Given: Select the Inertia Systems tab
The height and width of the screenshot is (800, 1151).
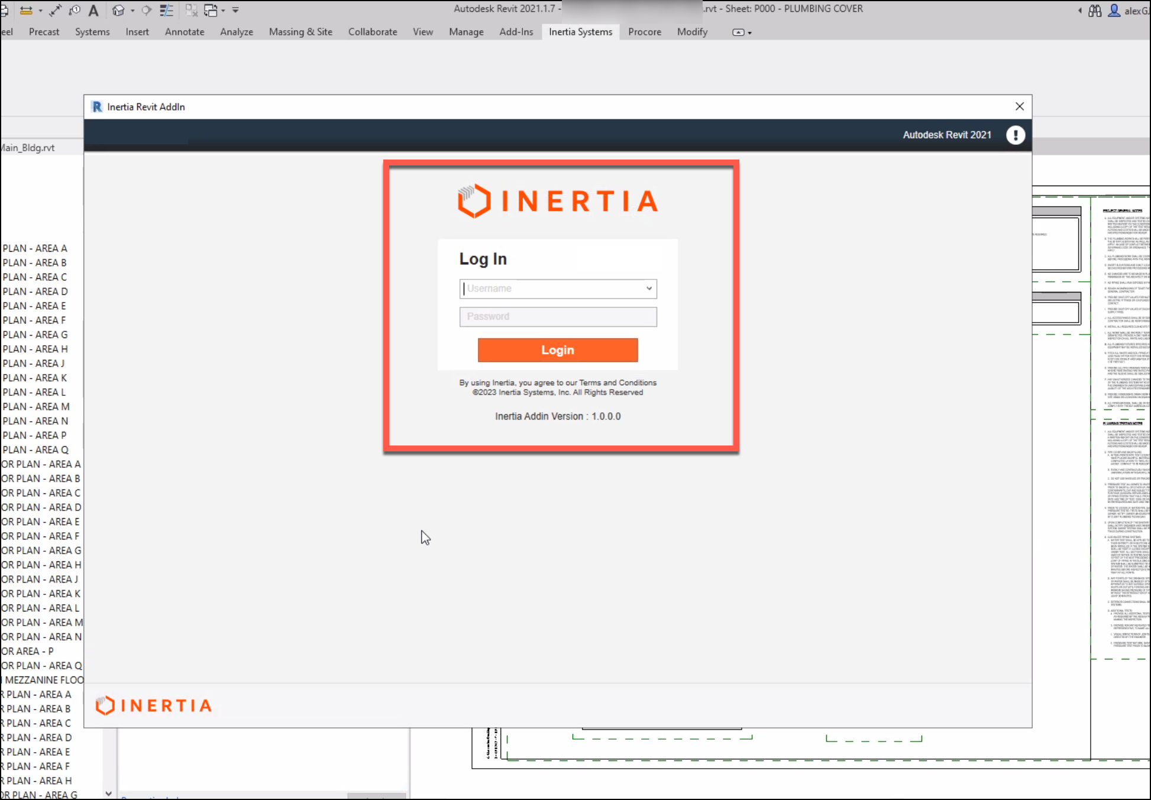Looking at the screenshot, I should pyautogui.click(x=581, y=32).
